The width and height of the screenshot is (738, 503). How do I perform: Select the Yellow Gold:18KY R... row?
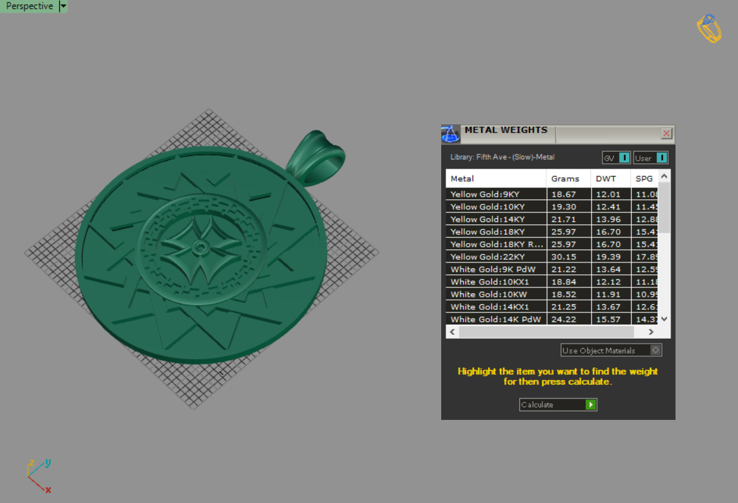(552, 244)
